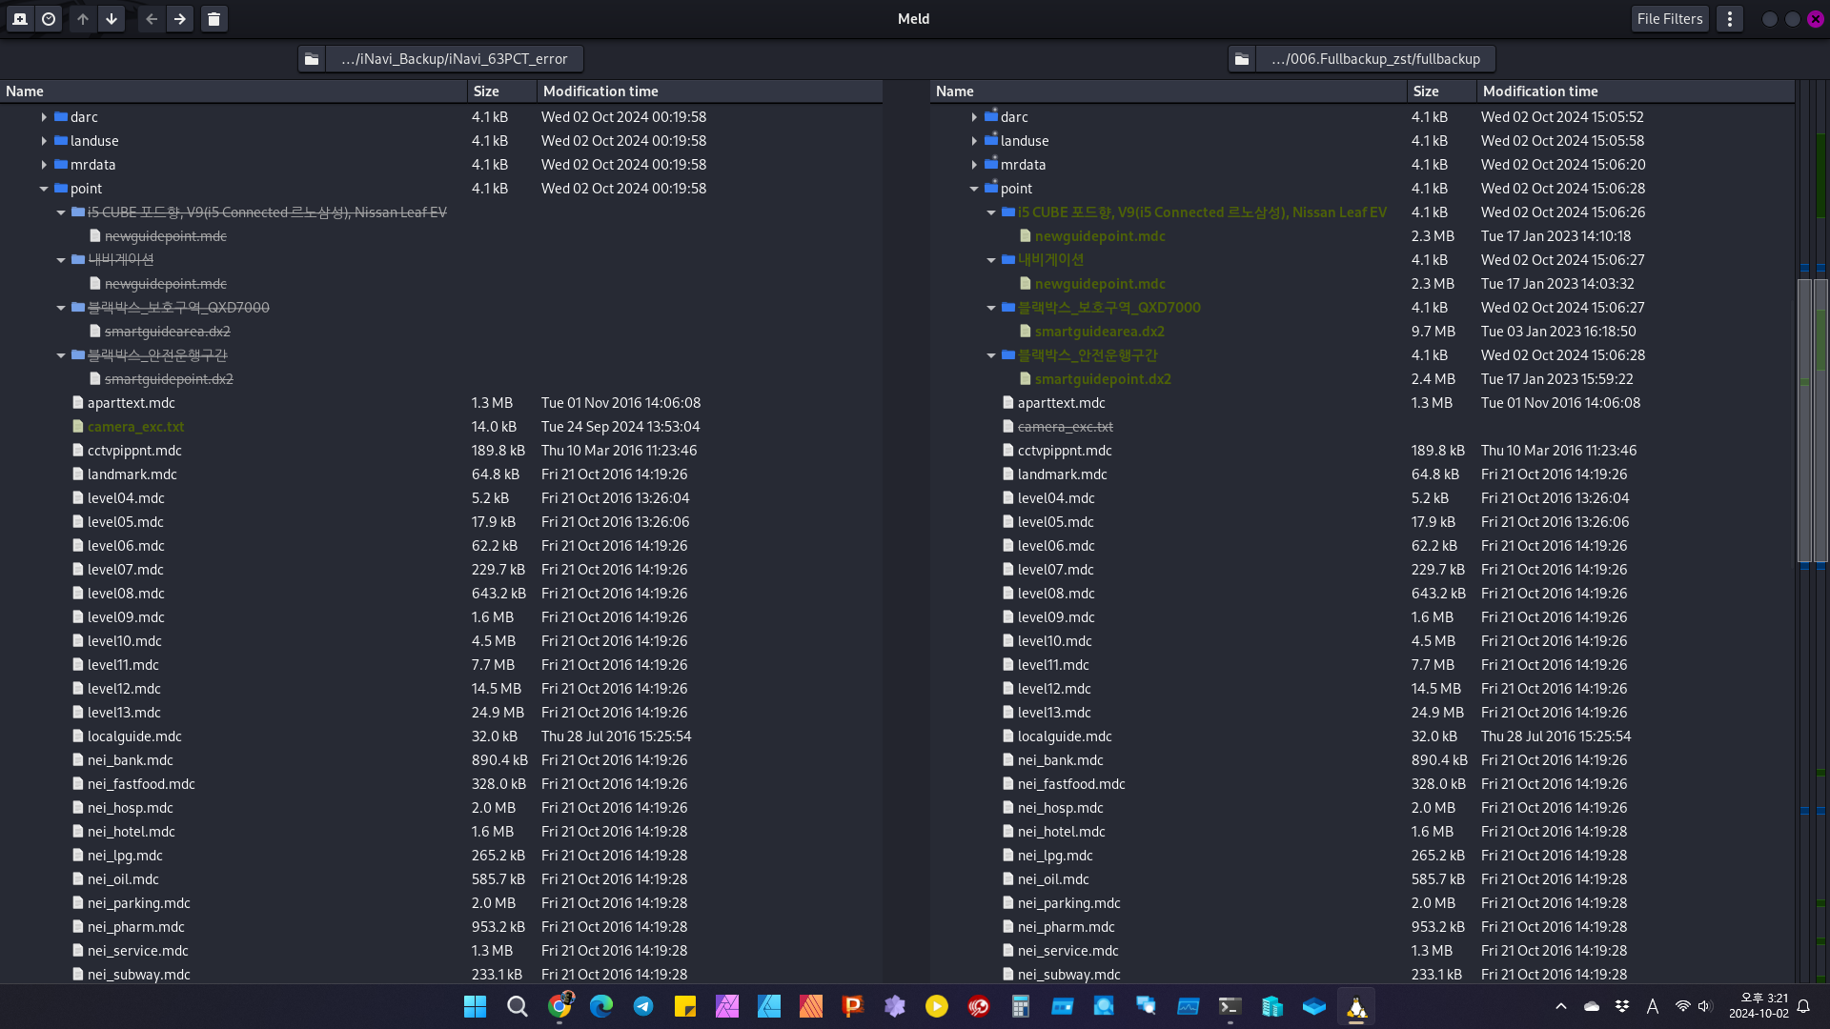Open right pane folder chooser icon
Viewport: 1830px width, 1029px height.
[1242, 59]
